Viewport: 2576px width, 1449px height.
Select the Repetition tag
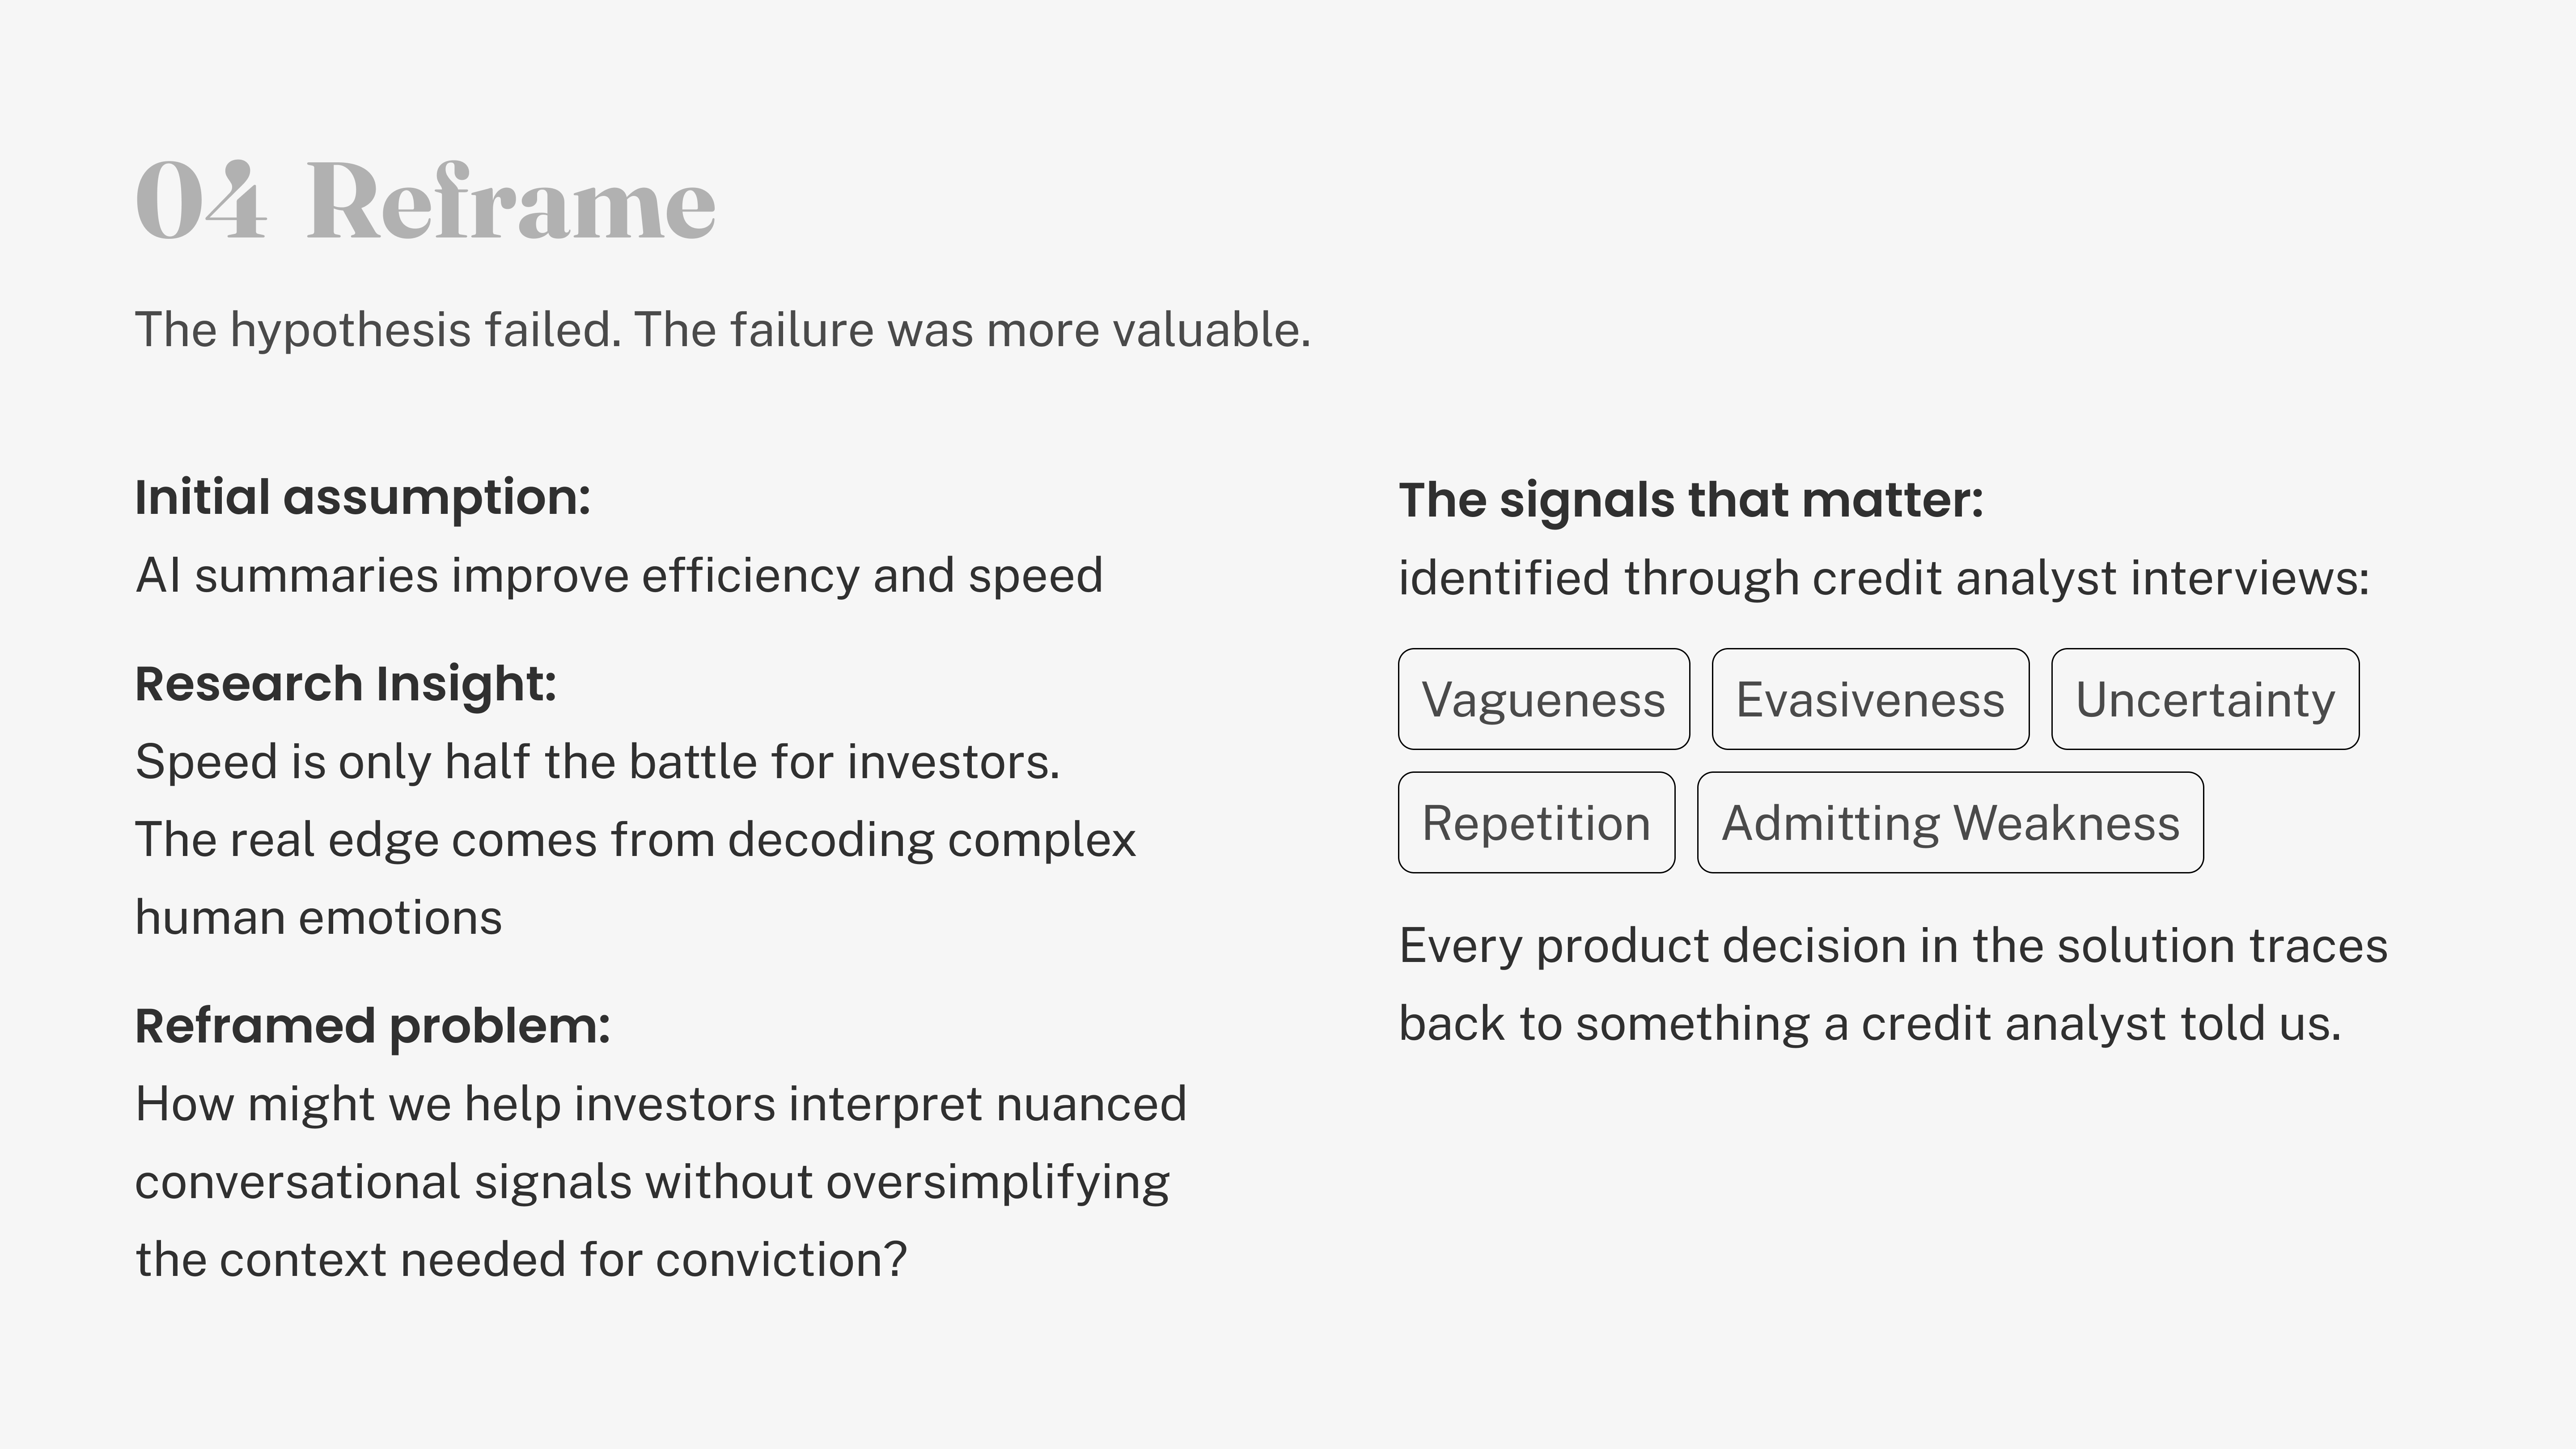(x=1536, y=822)
